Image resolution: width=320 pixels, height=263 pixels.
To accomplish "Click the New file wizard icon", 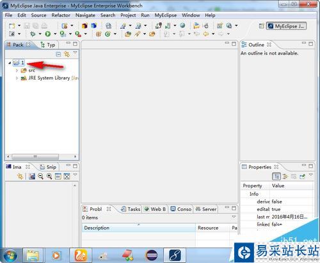I will click(x=12, y=26).
